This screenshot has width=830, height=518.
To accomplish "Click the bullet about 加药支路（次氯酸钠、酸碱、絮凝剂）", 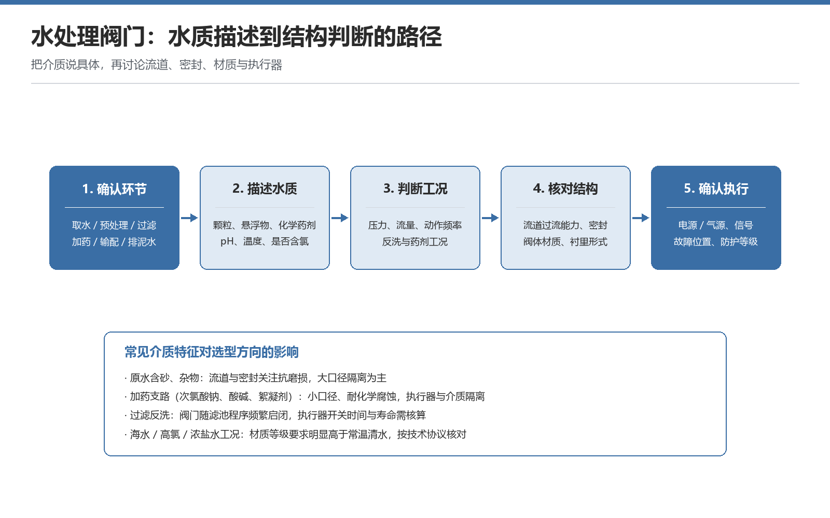I will (x=305, y=397).
